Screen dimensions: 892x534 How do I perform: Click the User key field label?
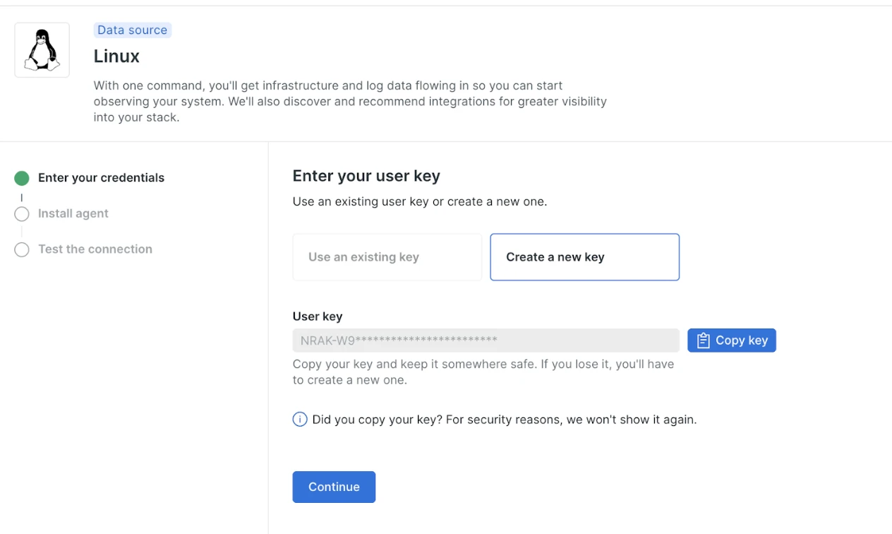pyautogui.click(x=318, y=316)
